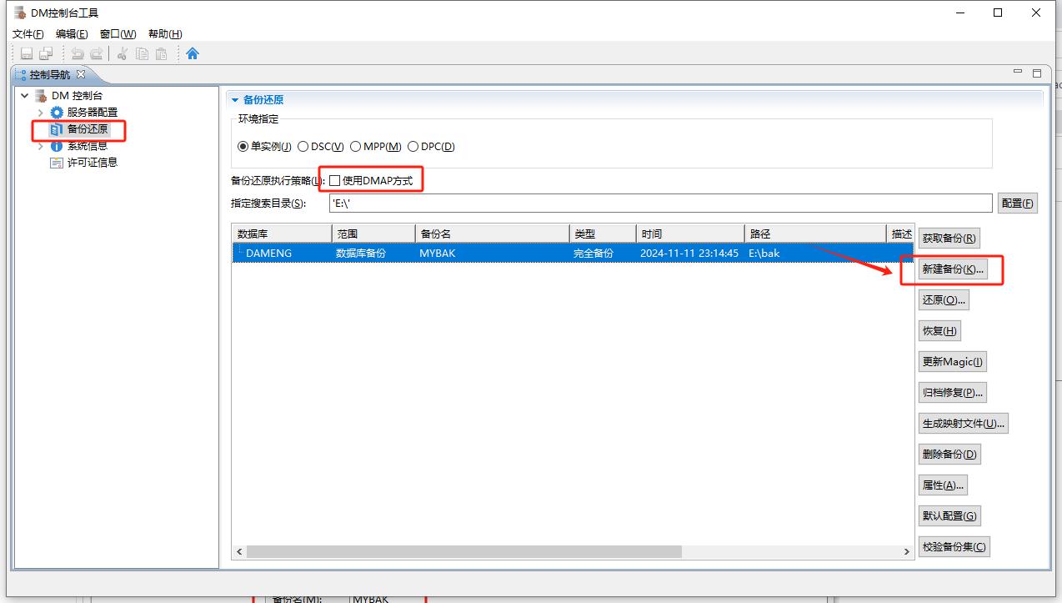Open the 文件(F) menu
The height and width of the screenshot is (603, 1062).
click(28, 34)
